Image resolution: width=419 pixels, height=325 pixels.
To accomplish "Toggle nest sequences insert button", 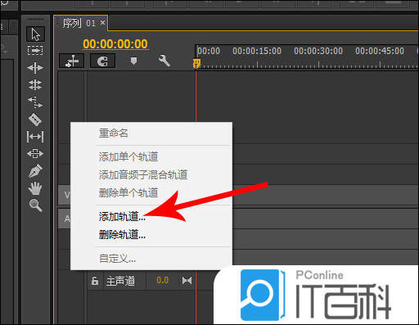I will tap(72, 61).
